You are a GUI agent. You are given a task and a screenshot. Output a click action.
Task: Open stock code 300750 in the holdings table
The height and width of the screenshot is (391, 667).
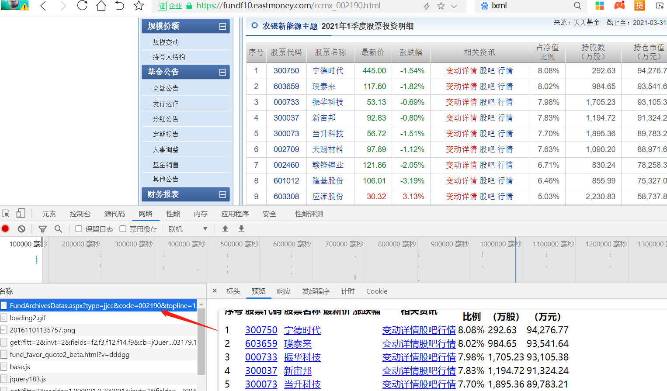pos(286,71)
